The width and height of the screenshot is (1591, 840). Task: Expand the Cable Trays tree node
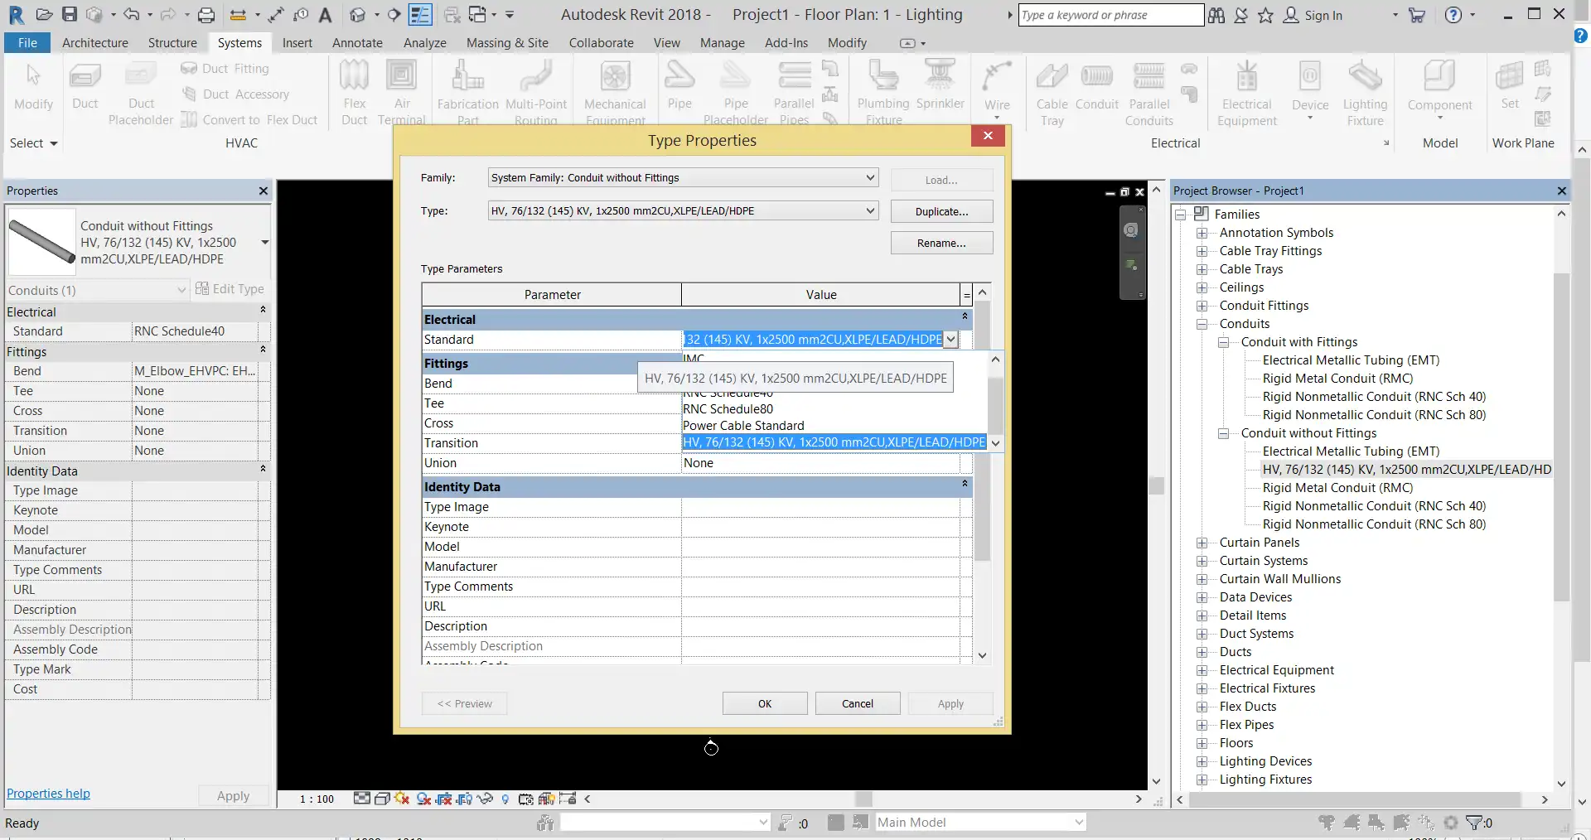tap(1202, 269)
